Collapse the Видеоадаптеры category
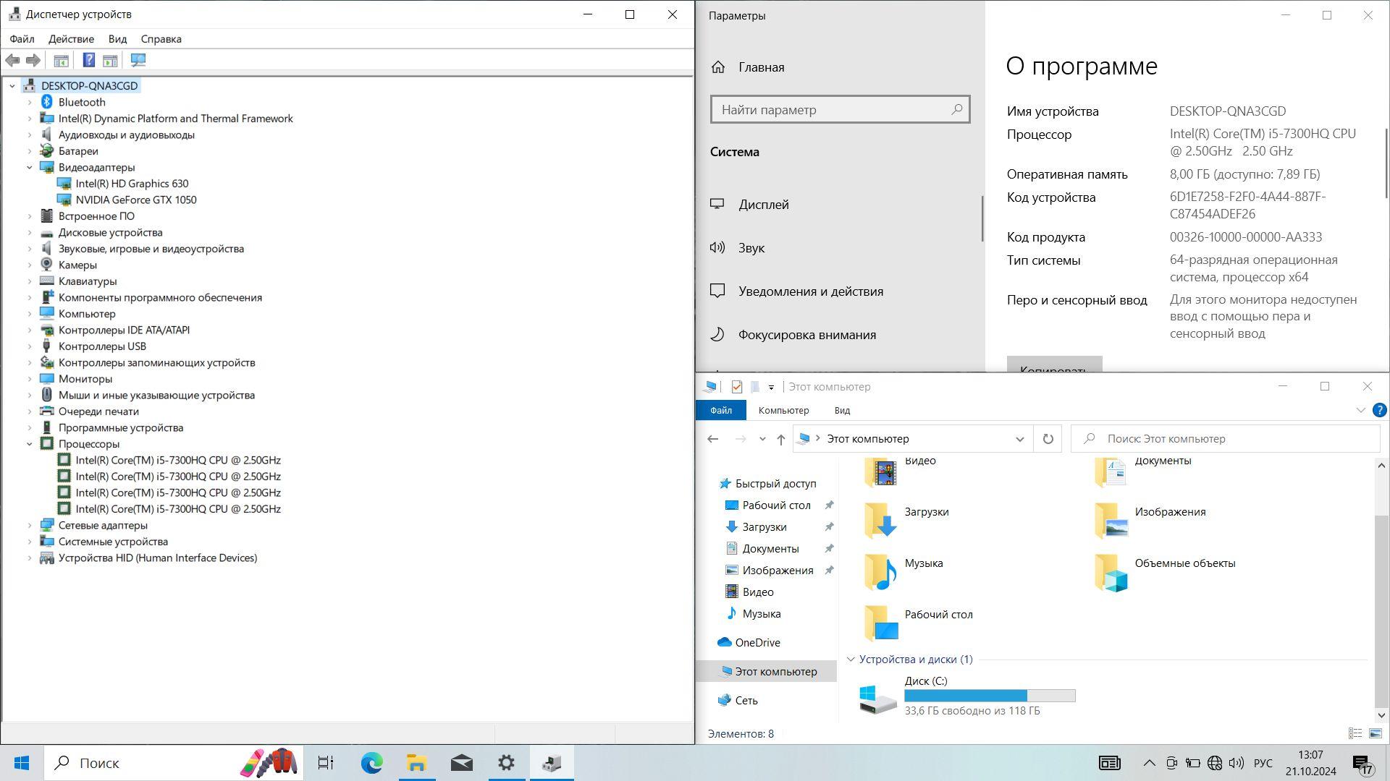Image resolution: width=1390 pixels, height=781 pixels. pos(30,167)
